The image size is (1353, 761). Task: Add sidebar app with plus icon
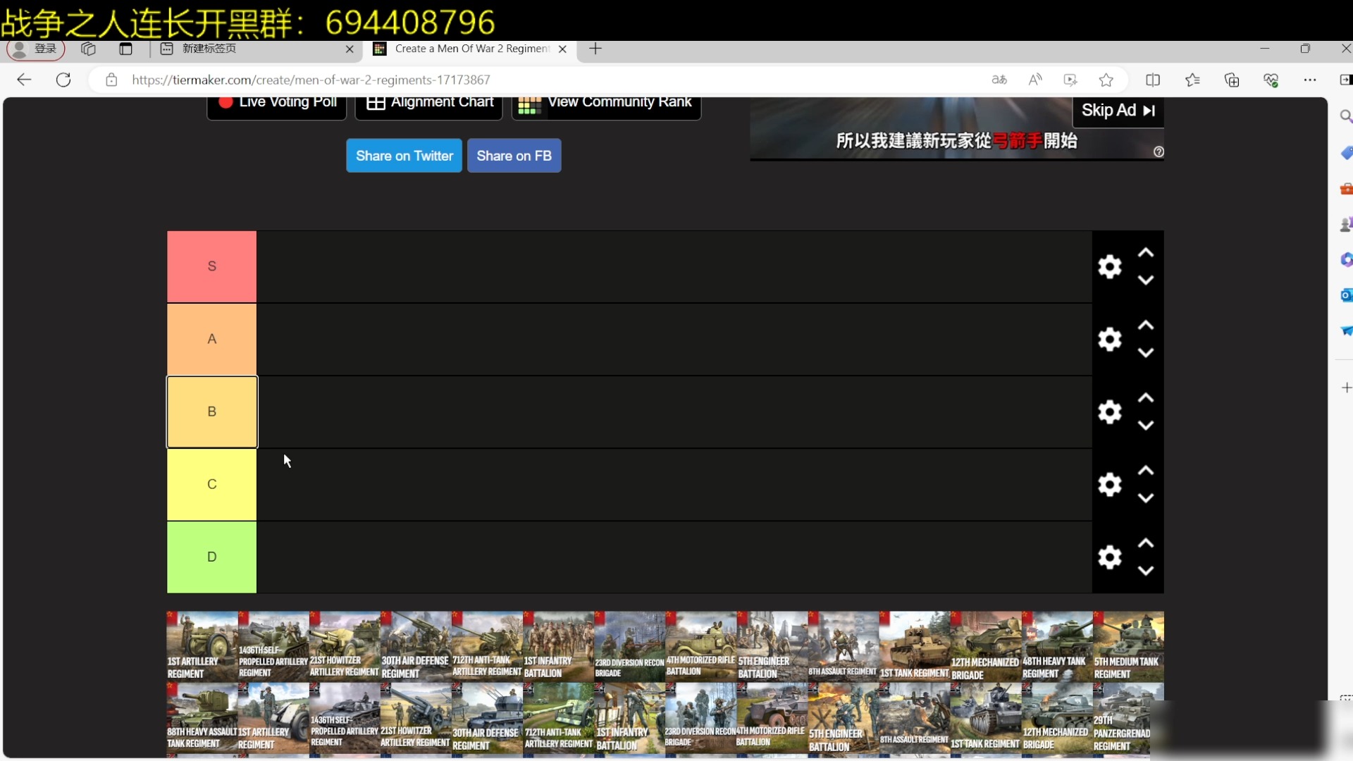(x=1346, y=388)
